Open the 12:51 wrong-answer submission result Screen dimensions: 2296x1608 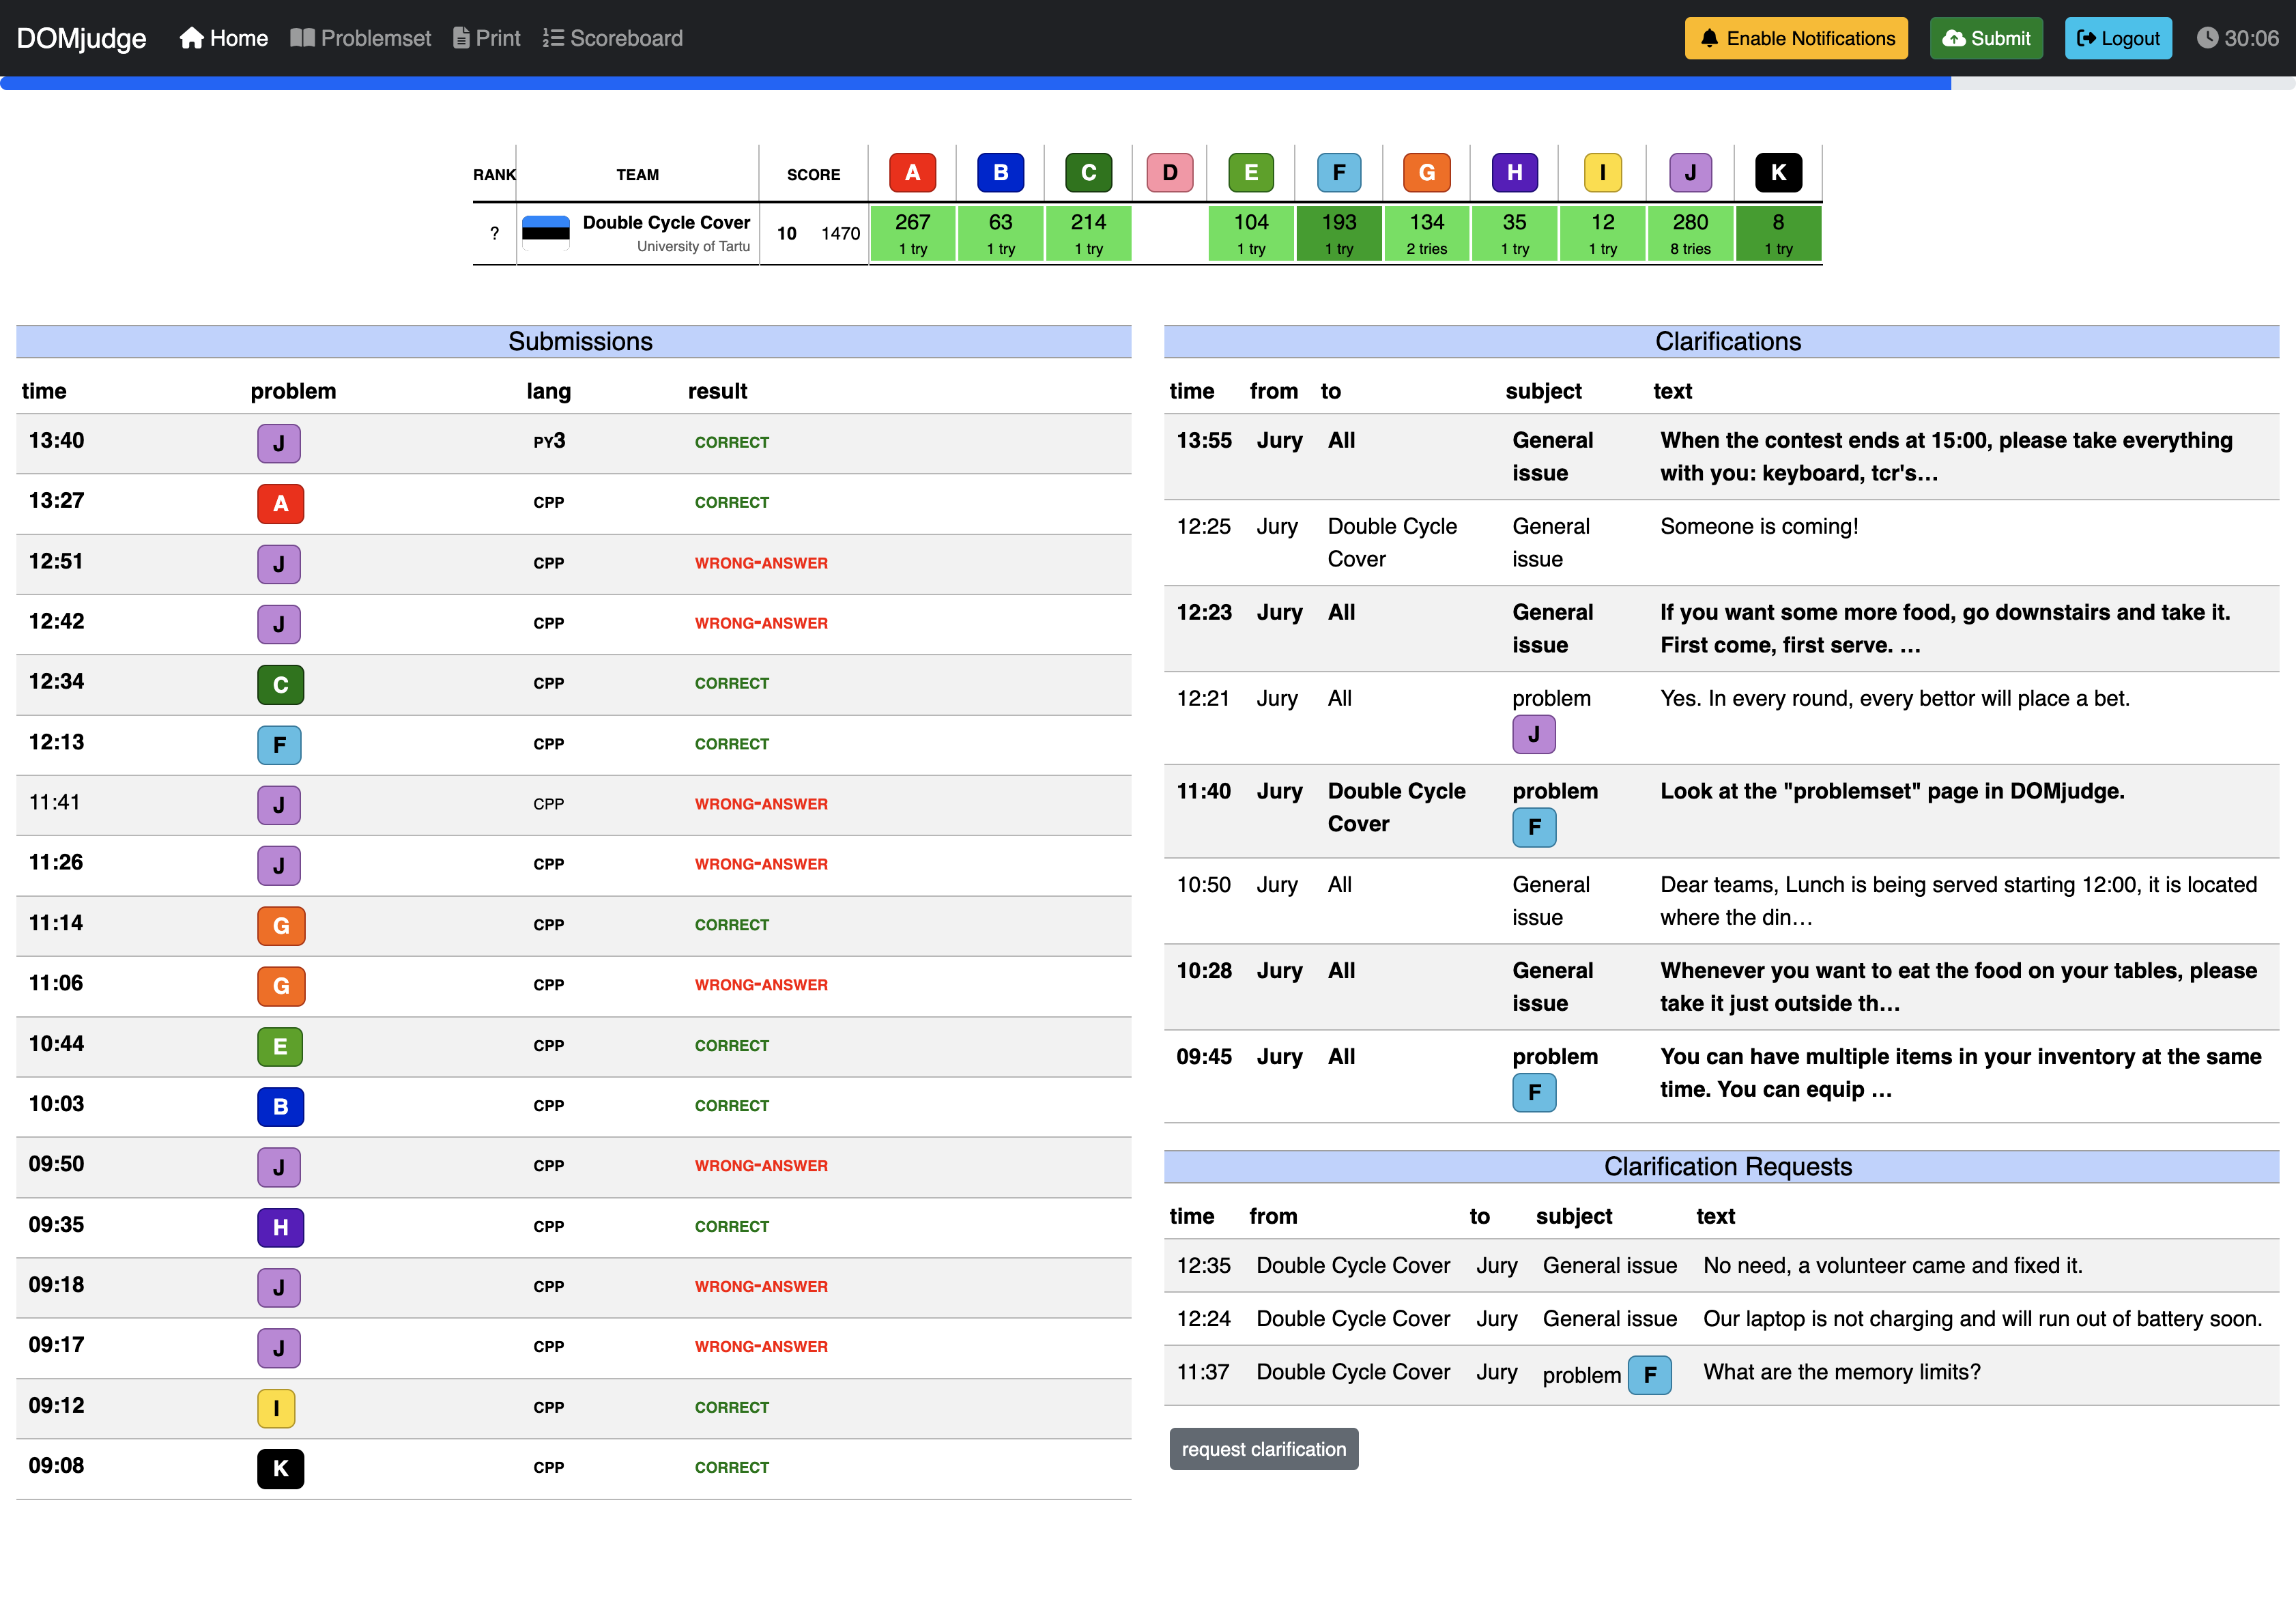tap(761, 563)
